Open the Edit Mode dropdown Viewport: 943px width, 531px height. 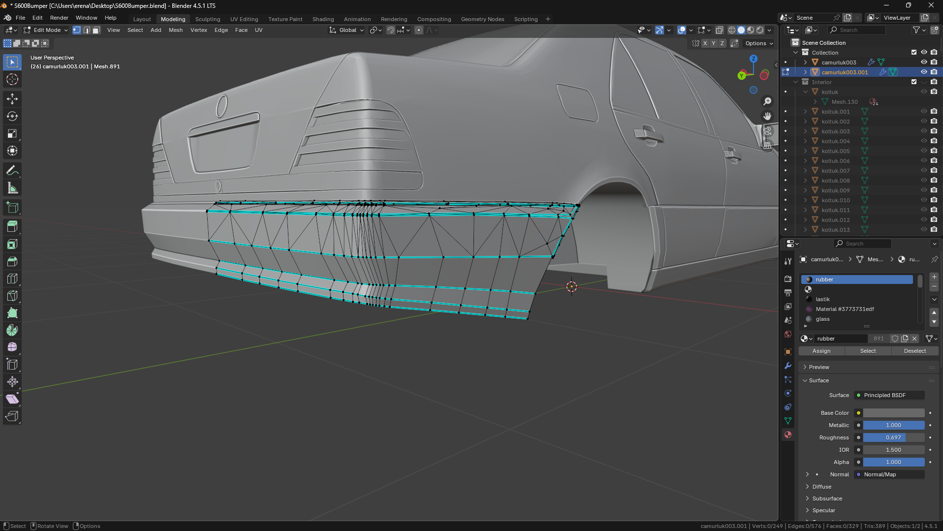click(46, 30)
